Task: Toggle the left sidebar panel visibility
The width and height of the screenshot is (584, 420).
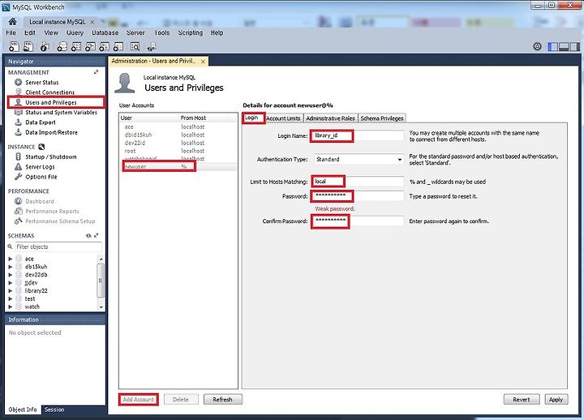Action: [552, 46]
